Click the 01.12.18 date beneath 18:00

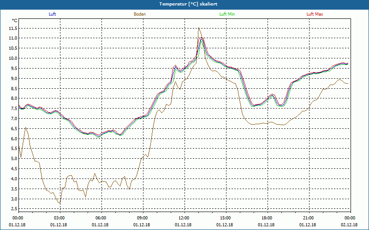coord(266,225)
